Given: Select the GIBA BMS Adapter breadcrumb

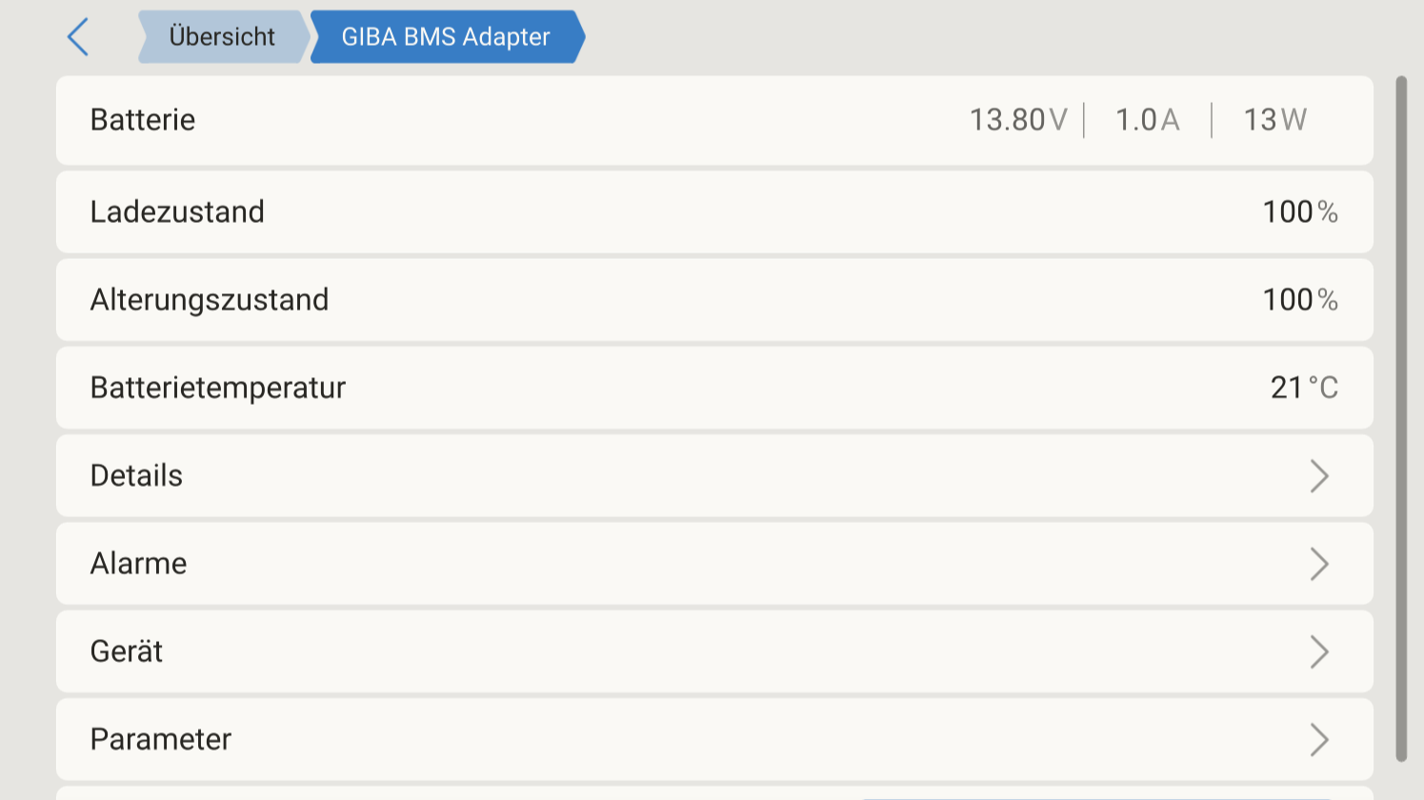Looking at the screenshot, I should [x=447, y=37].
